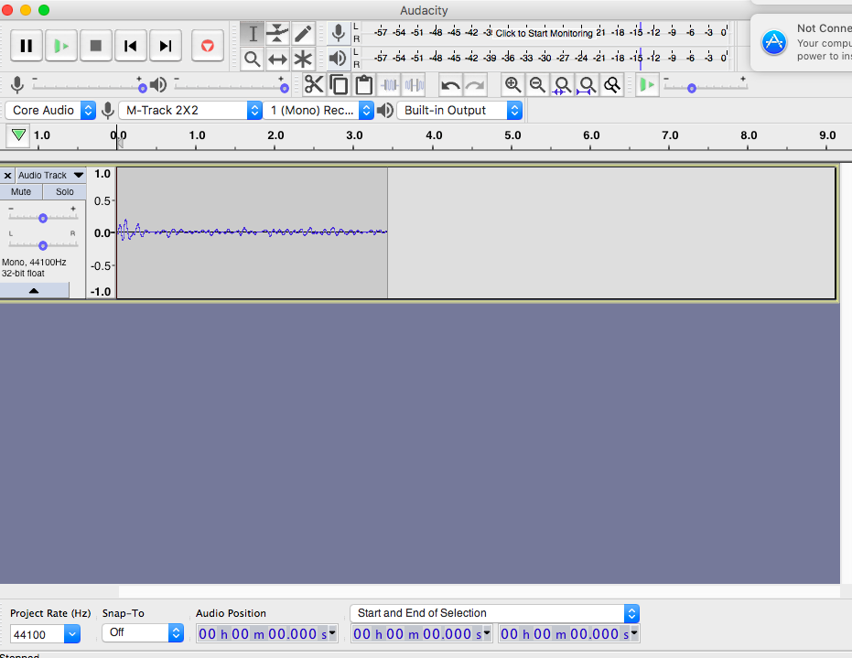The image size is (852, 658).
Task: Click the Project Rate 44100 text field
Action: (x=37, y=634)
